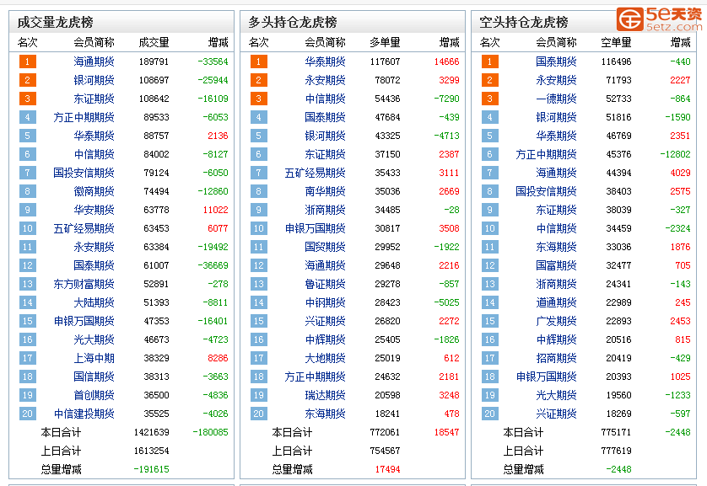Click 招商期货 member link
Image resolution: width=707 pixels, height=486 pixels.
point(556,358)
